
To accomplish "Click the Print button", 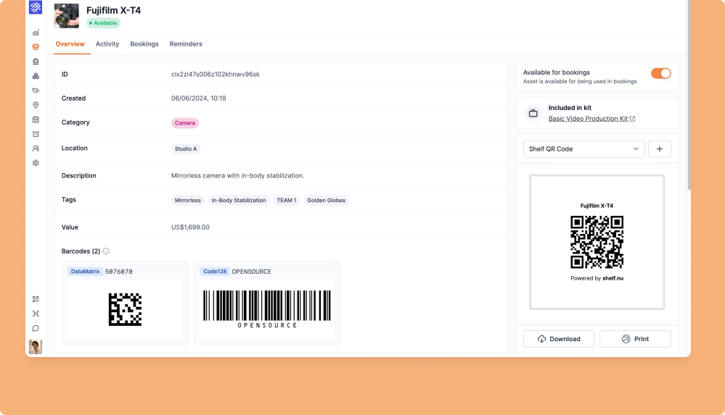I will click(x=635, y=339).
